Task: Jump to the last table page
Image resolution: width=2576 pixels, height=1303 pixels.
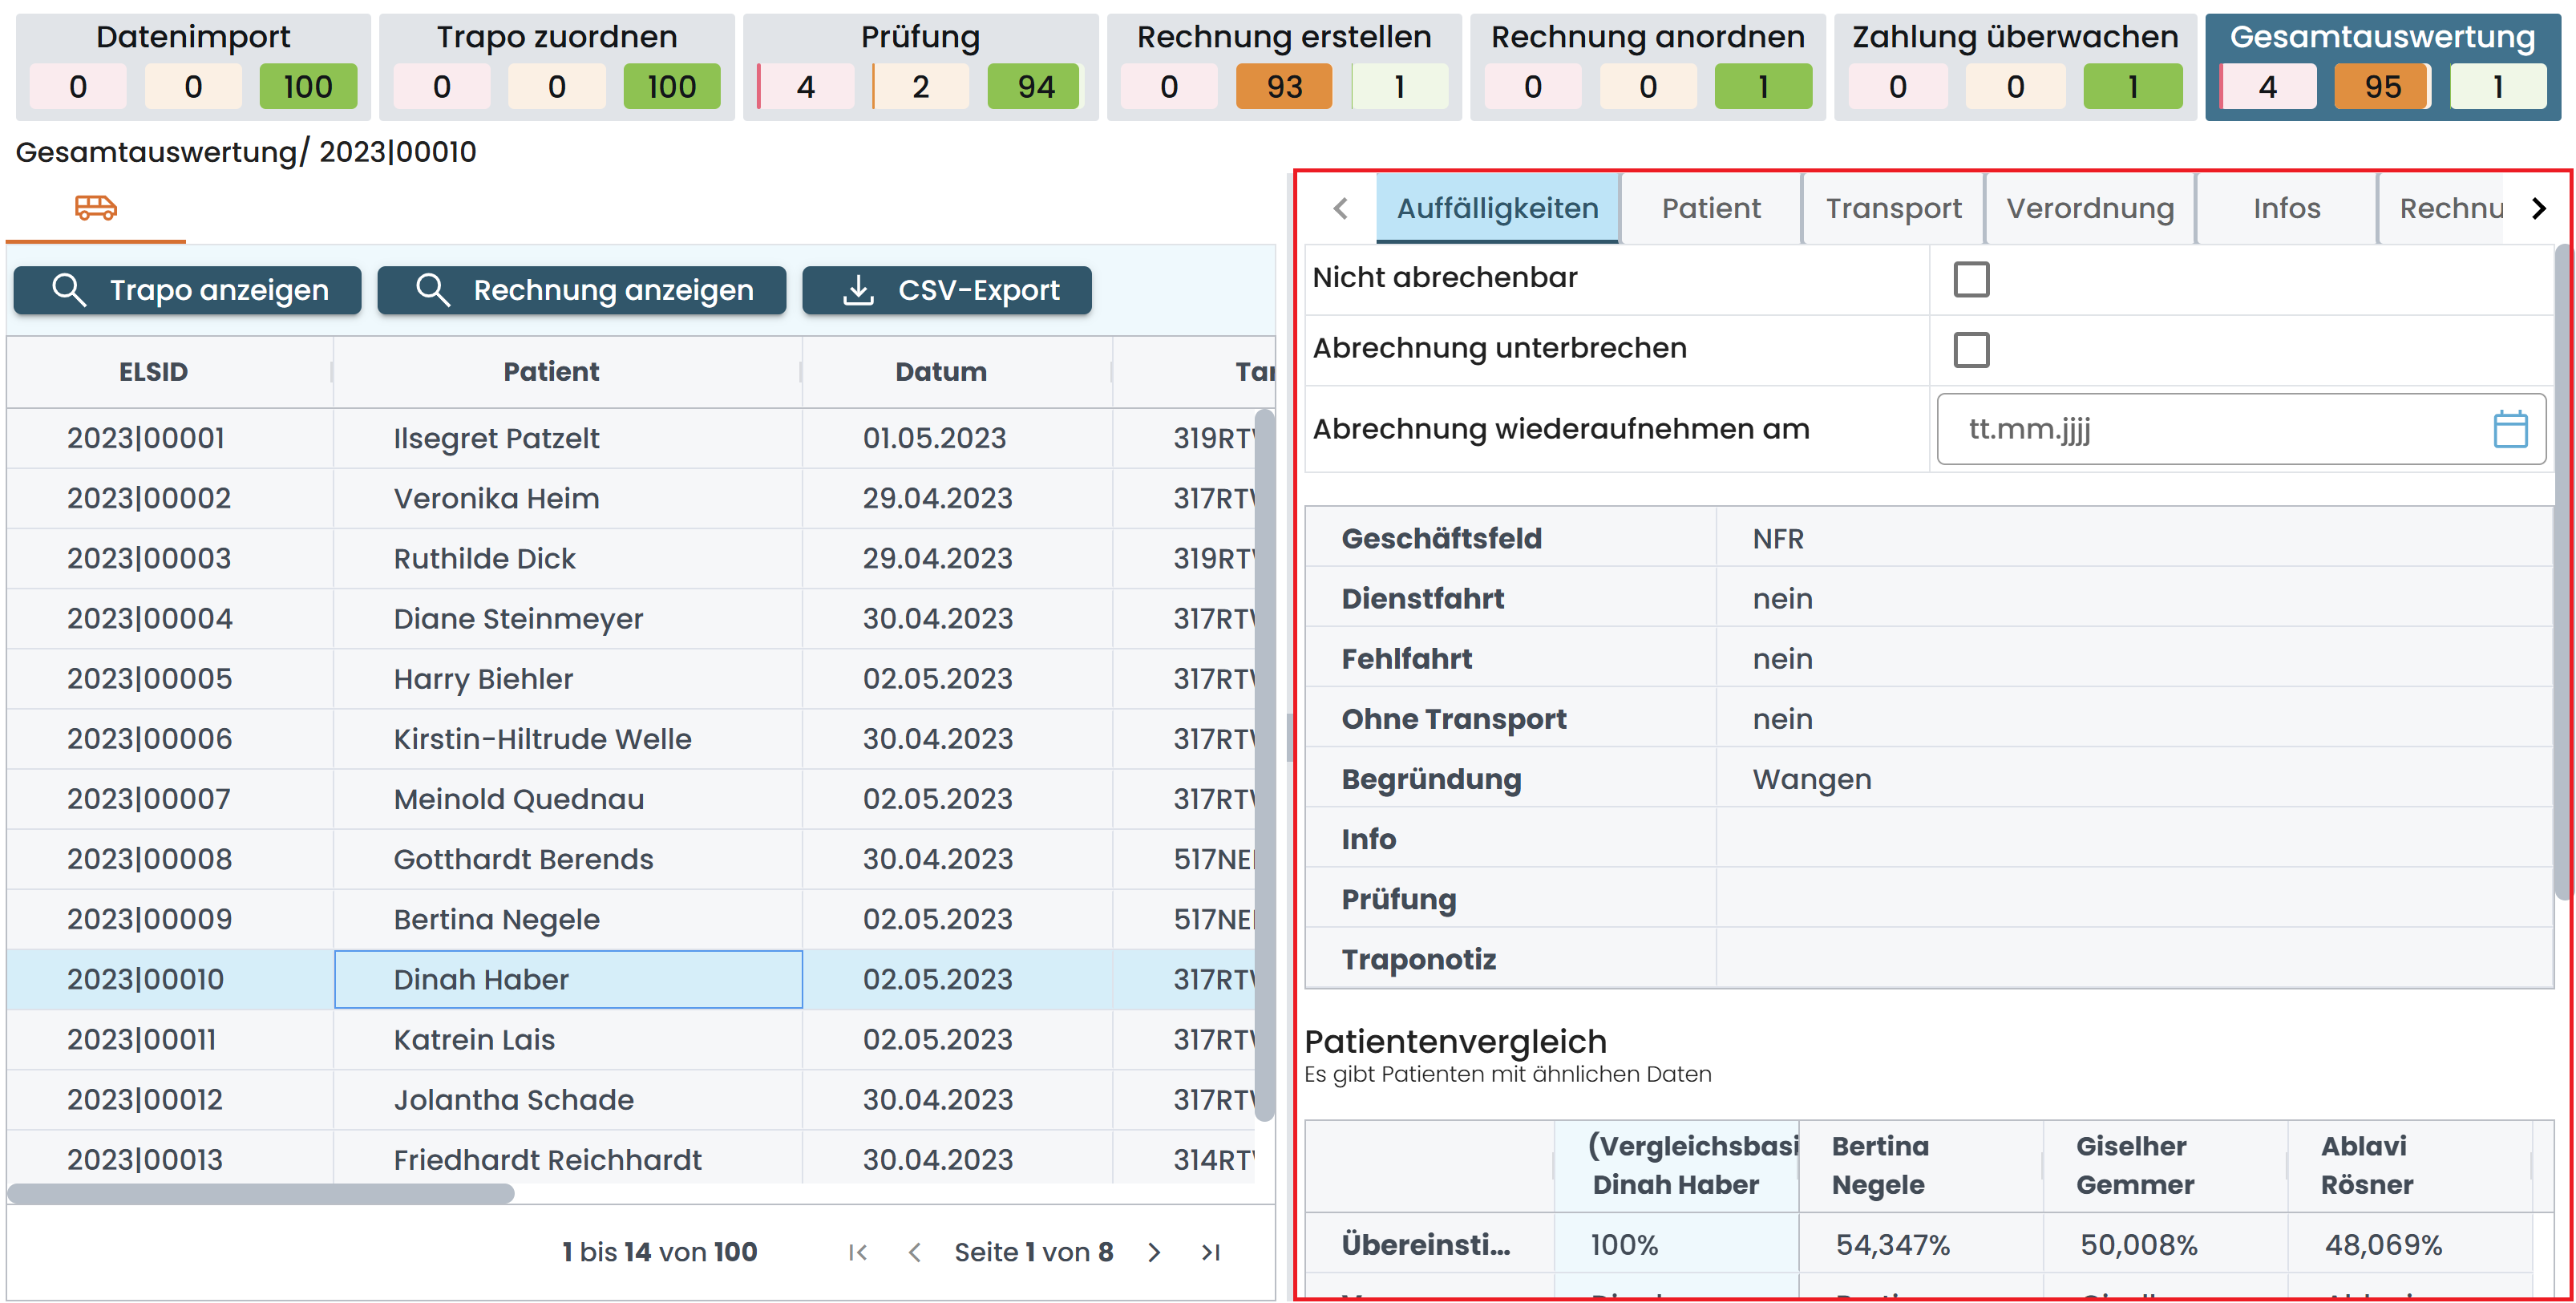Action: pos(1210,1252)
